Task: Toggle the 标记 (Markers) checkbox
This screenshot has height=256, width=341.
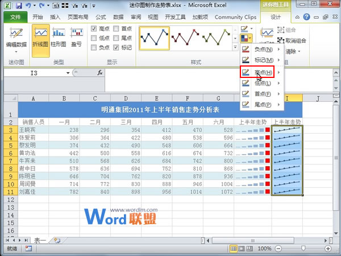Action: [x=116, y=48]
